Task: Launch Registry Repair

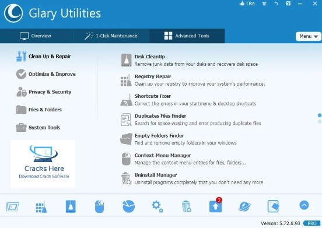Action: (192, 80)
